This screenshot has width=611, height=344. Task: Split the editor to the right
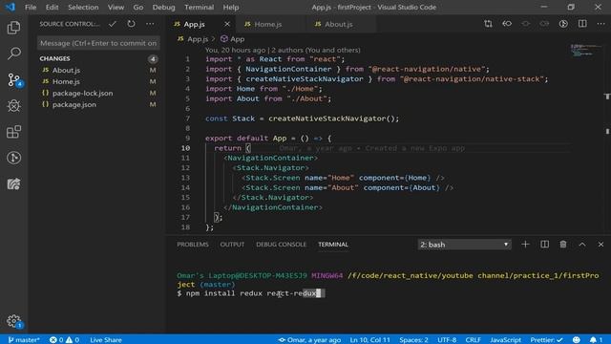582,24
